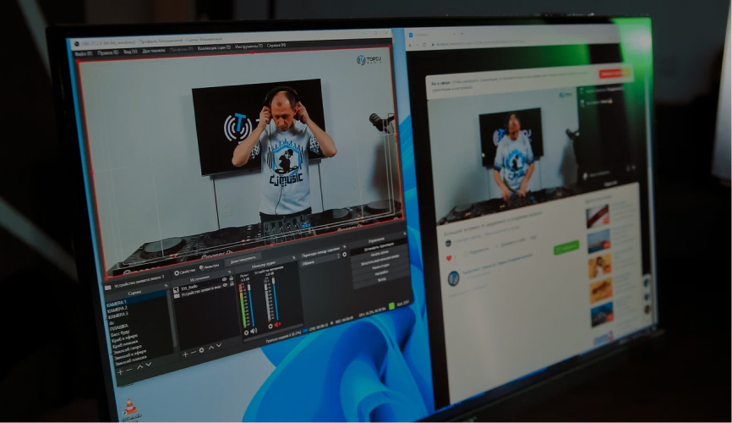Open the Док-панели menu in OBS

point(154,51)
